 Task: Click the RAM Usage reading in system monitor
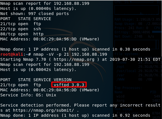tap(138, 20)
